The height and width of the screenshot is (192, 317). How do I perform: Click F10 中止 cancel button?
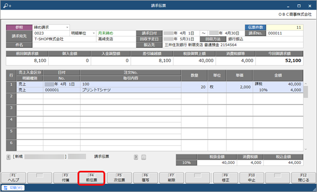point(252,178)
